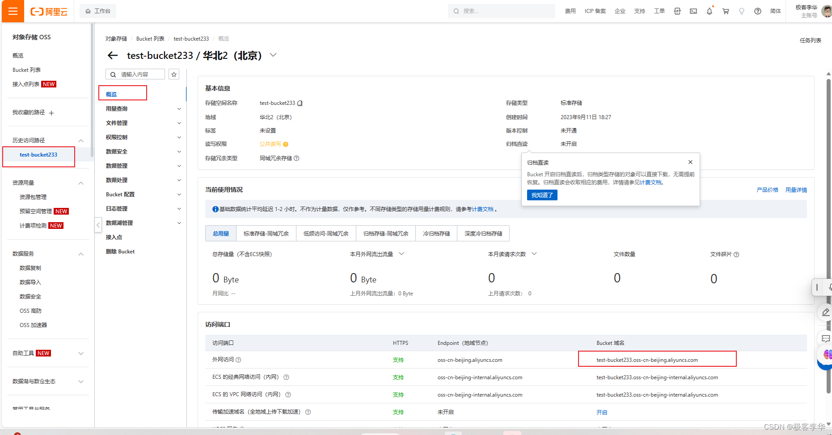Open the hamburger main menu
832x435 pixels.
pyautogui.click(x=13, y=11)
